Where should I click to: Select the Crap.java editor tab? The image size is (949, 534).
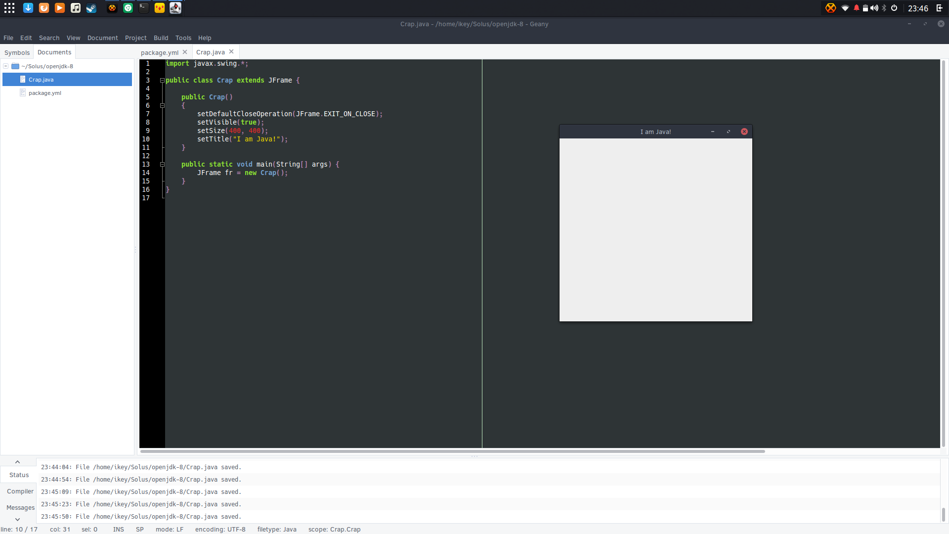pos(211,52)
